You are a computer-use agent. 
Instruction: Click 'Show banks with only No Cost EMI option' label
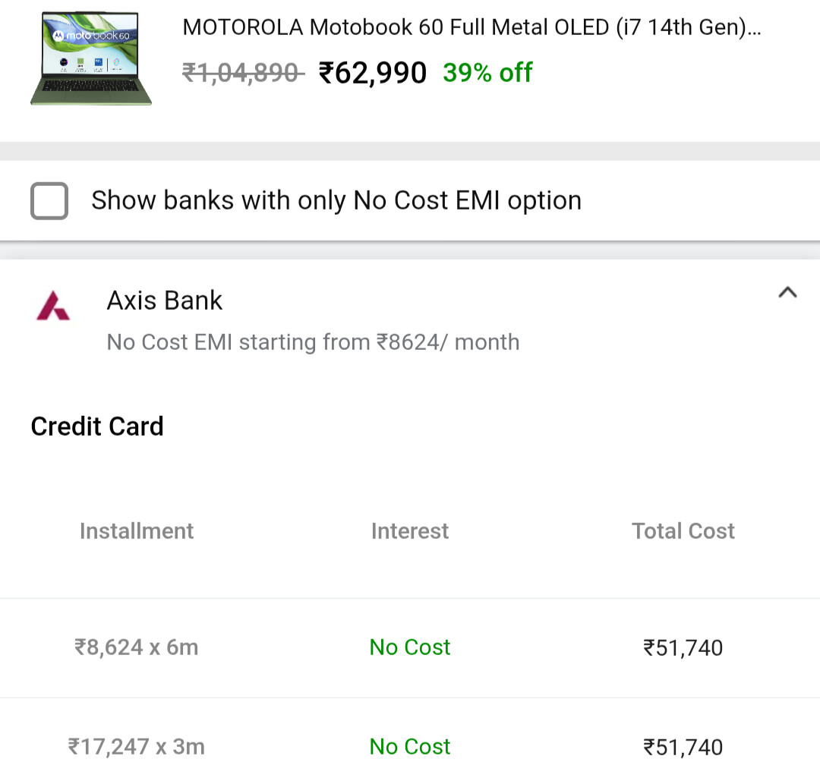point(336,200)
